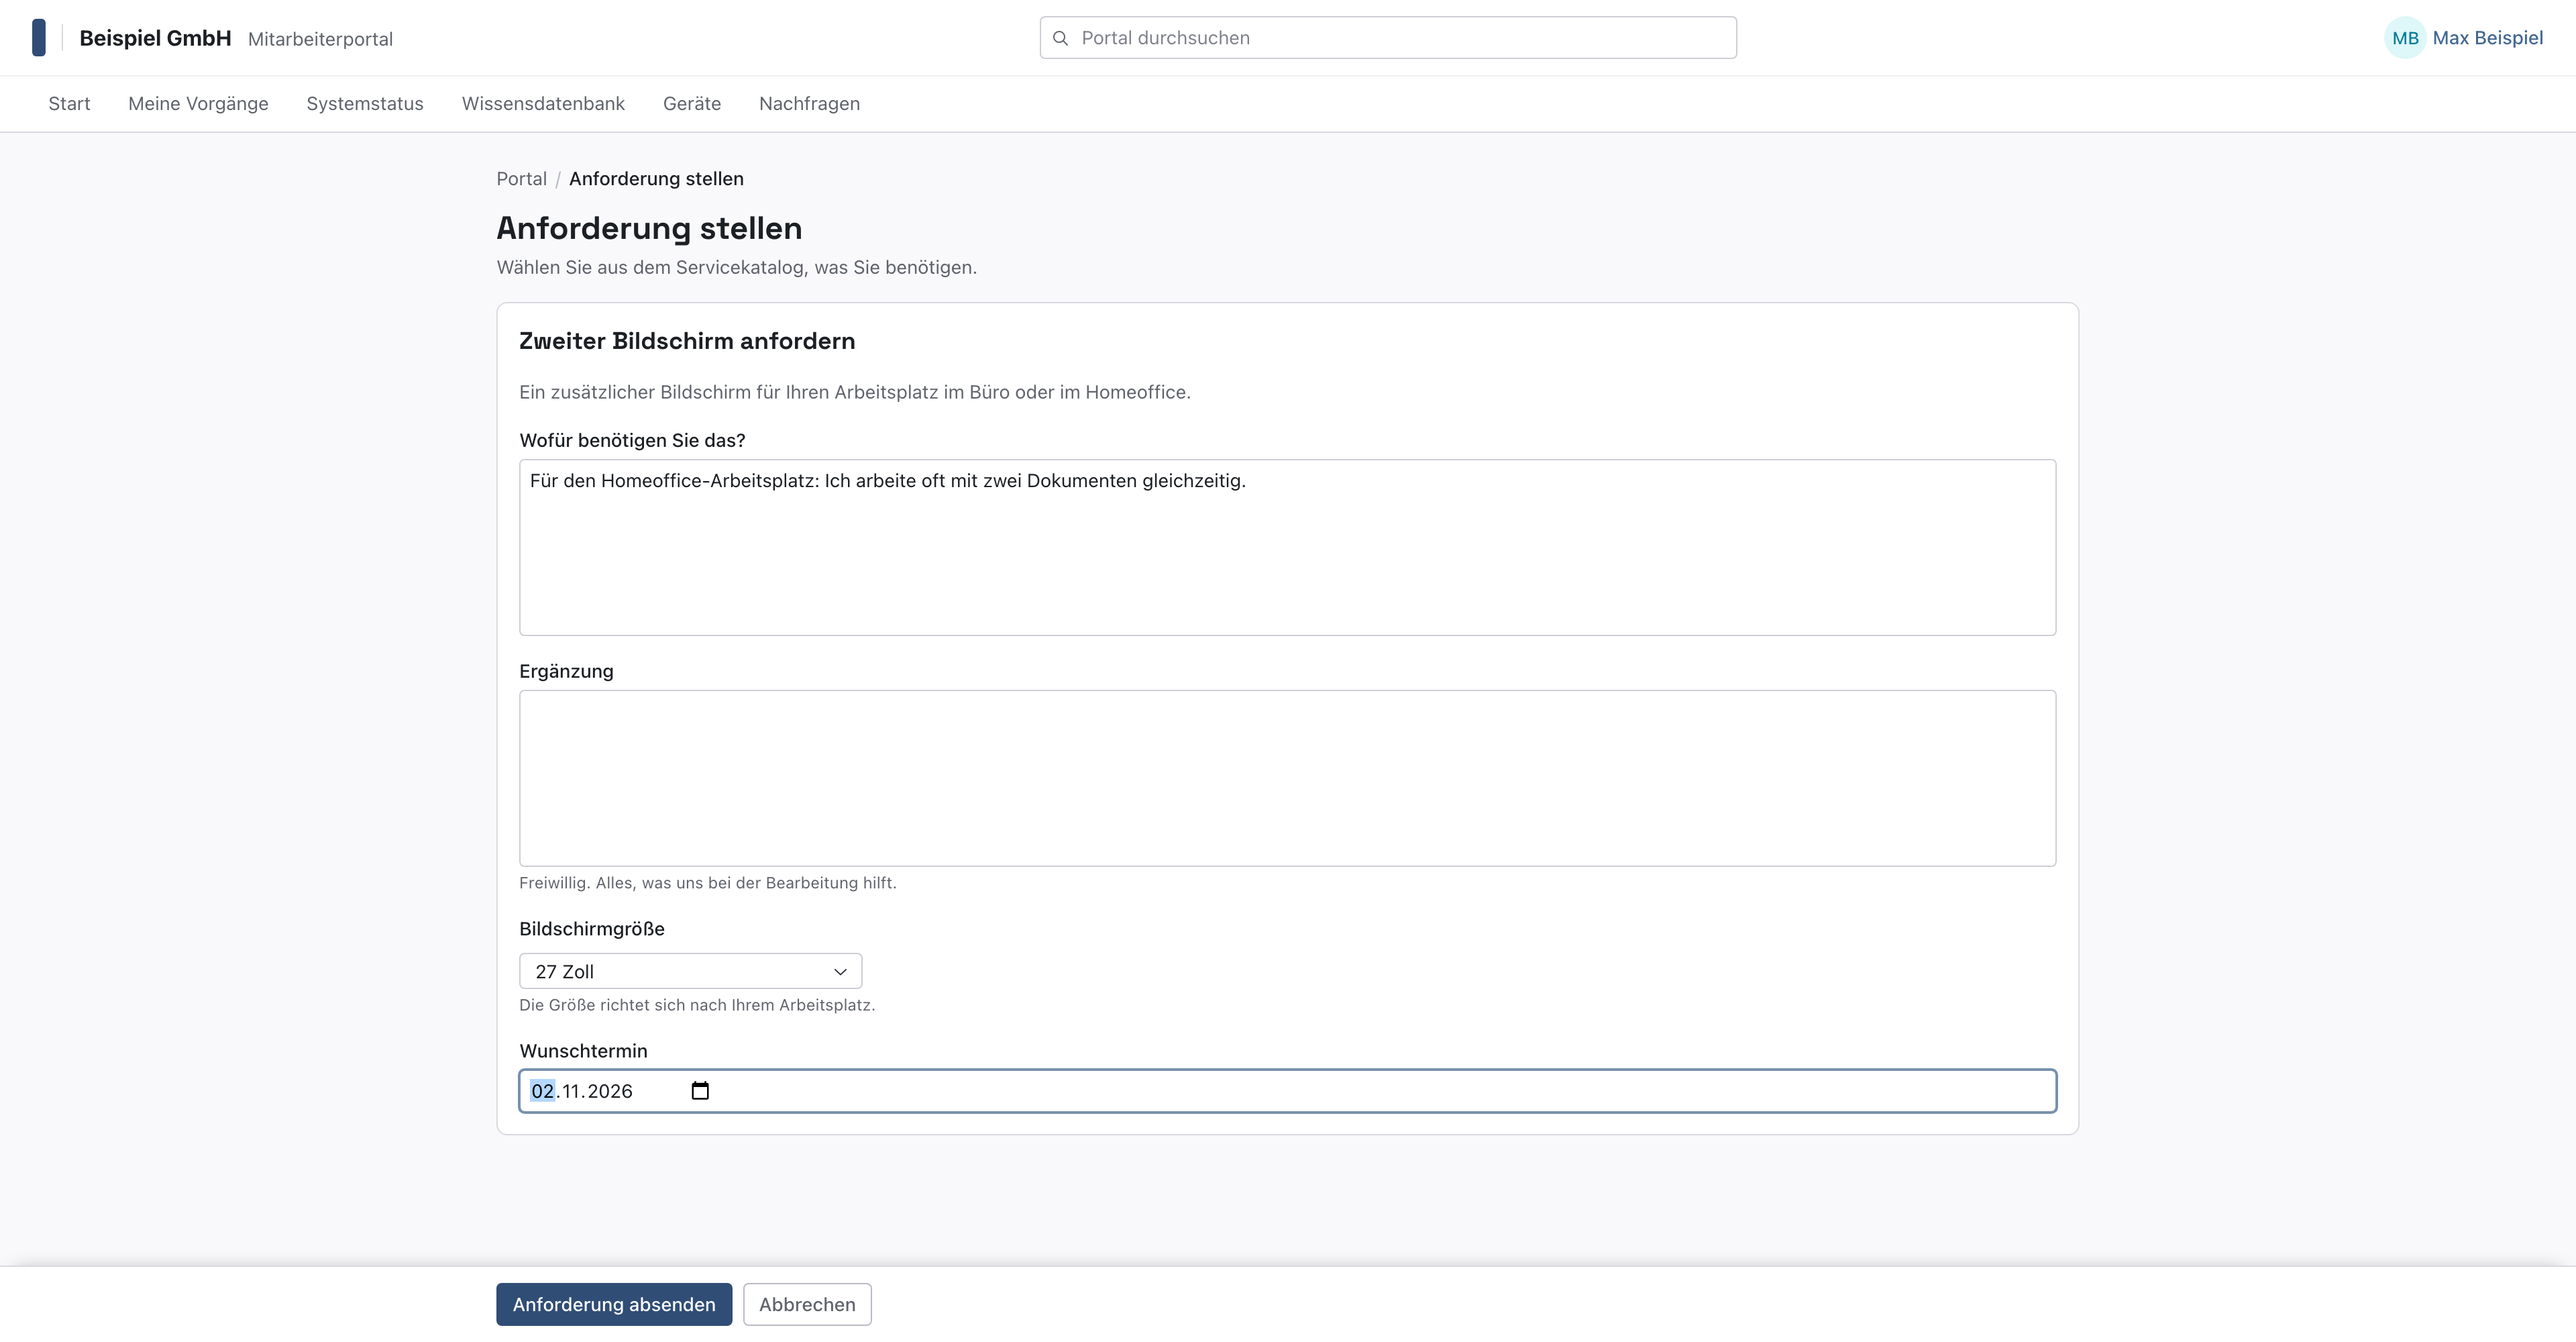
Task: Click the 'Wofür benötigen Sie das?' label
Action: click(x=632, y=440)
